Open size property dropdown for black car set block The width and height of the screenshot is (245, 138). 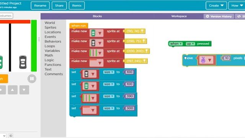(x=109, y=72)
